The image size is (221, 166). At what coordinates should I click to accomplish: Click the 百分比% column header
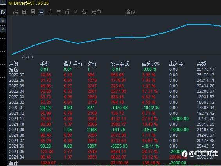pyautogui.click(x=151, y=64)
